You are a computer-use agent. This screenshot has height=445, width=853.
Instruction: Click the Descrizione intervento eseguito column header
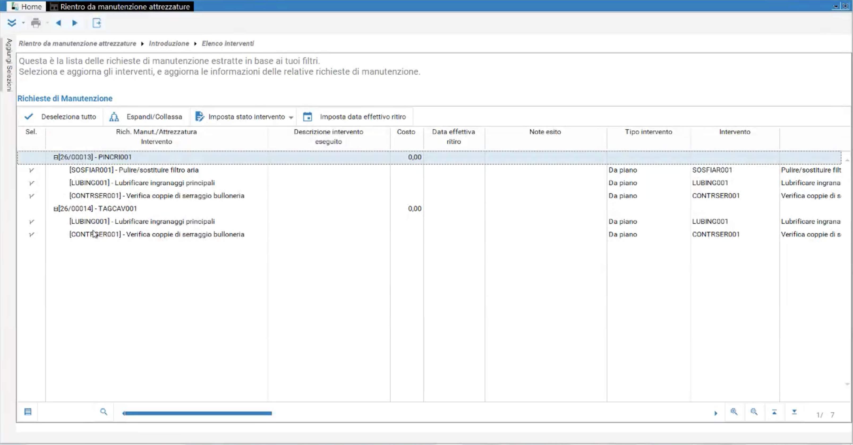click(329, 137)
